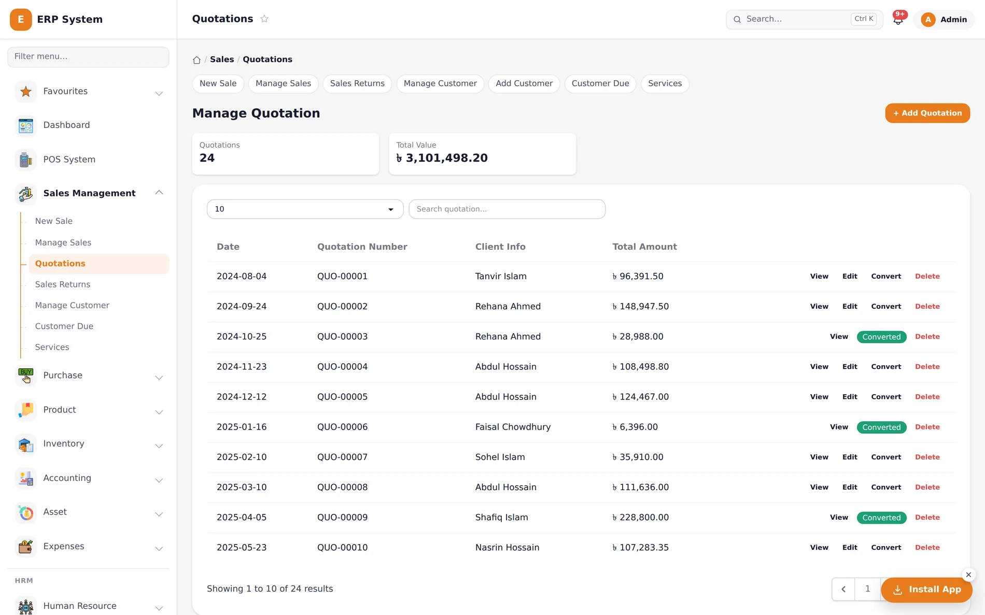The height and width of the screenshot is (615, 985).
Task: Click Install App button
Action: 926,590
